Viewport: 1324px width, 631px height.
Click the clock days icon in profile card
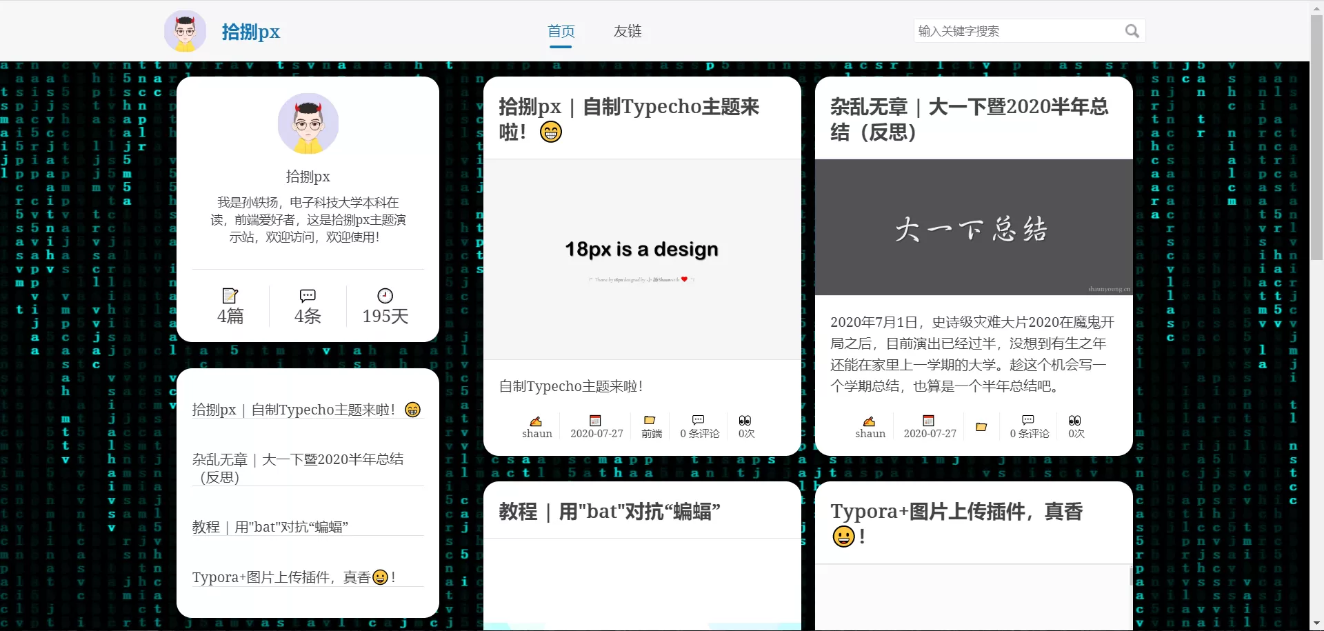[385, 296]
